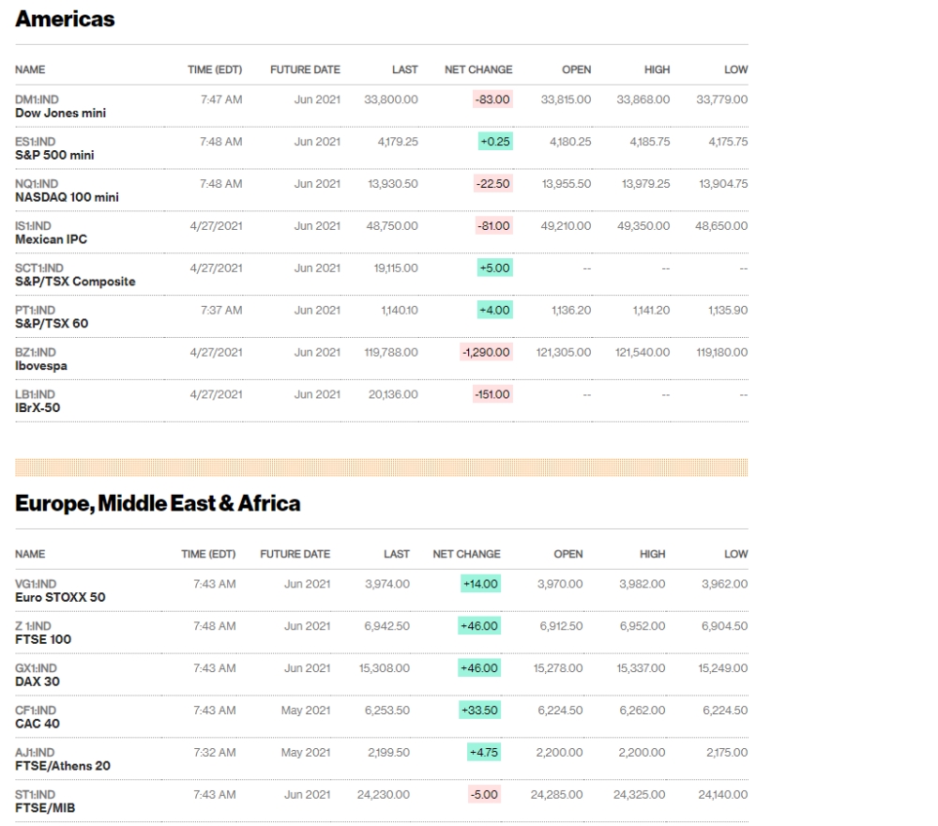Open the Euro STOXX 50 link
The height and width of the screenshot is (826, 938).
(x=60, y=597)
